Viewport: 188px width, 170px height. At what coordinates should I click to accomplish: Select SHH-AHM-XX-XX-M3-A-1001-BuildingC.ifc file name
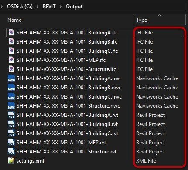pyautogui.click(x=67, y=51)
